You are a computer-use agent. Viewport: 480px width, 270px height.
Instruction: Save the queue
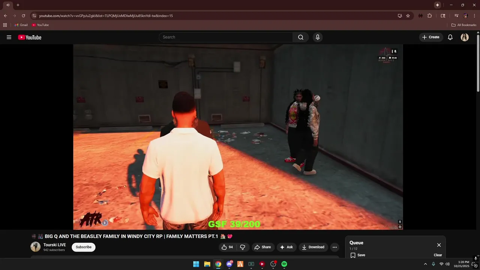358,255
